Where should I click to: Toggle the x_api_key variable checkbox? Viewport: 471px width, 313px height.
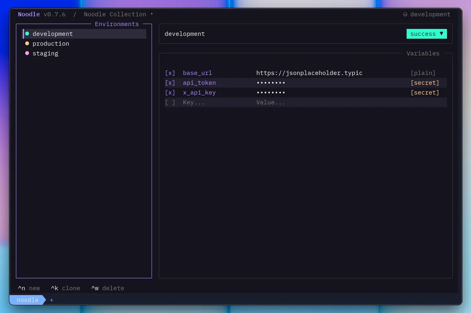(x=170, y=93)
